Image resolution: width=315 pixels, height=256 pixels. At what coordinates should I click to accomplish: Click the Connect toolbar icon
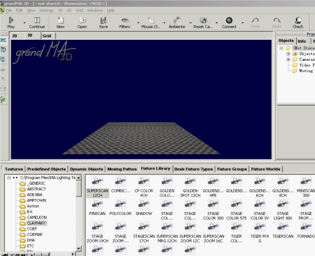point(229,22)
